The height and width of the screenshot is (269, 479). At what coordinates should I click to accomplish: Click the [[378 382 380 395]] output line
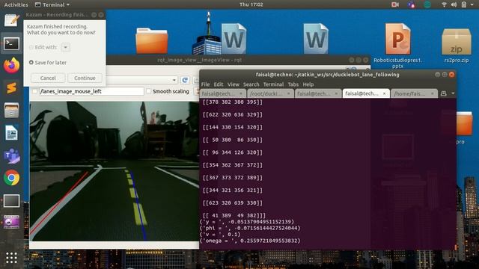233,102
